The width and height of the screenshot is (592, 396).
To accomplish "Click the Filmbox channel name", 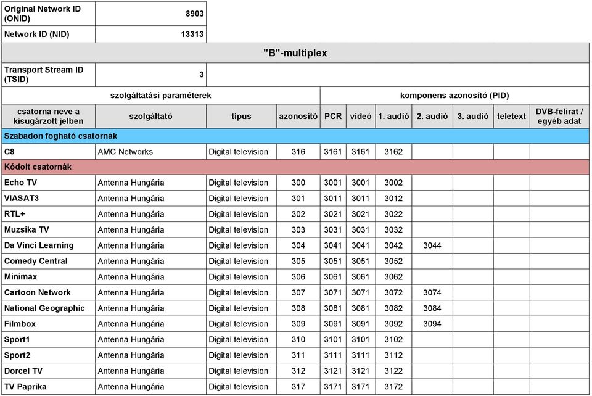I will point(20,324).
